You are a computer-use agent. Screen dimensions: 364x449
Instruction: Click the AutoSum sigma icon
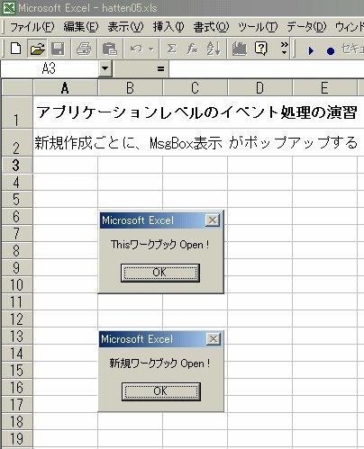click(171, 49)
